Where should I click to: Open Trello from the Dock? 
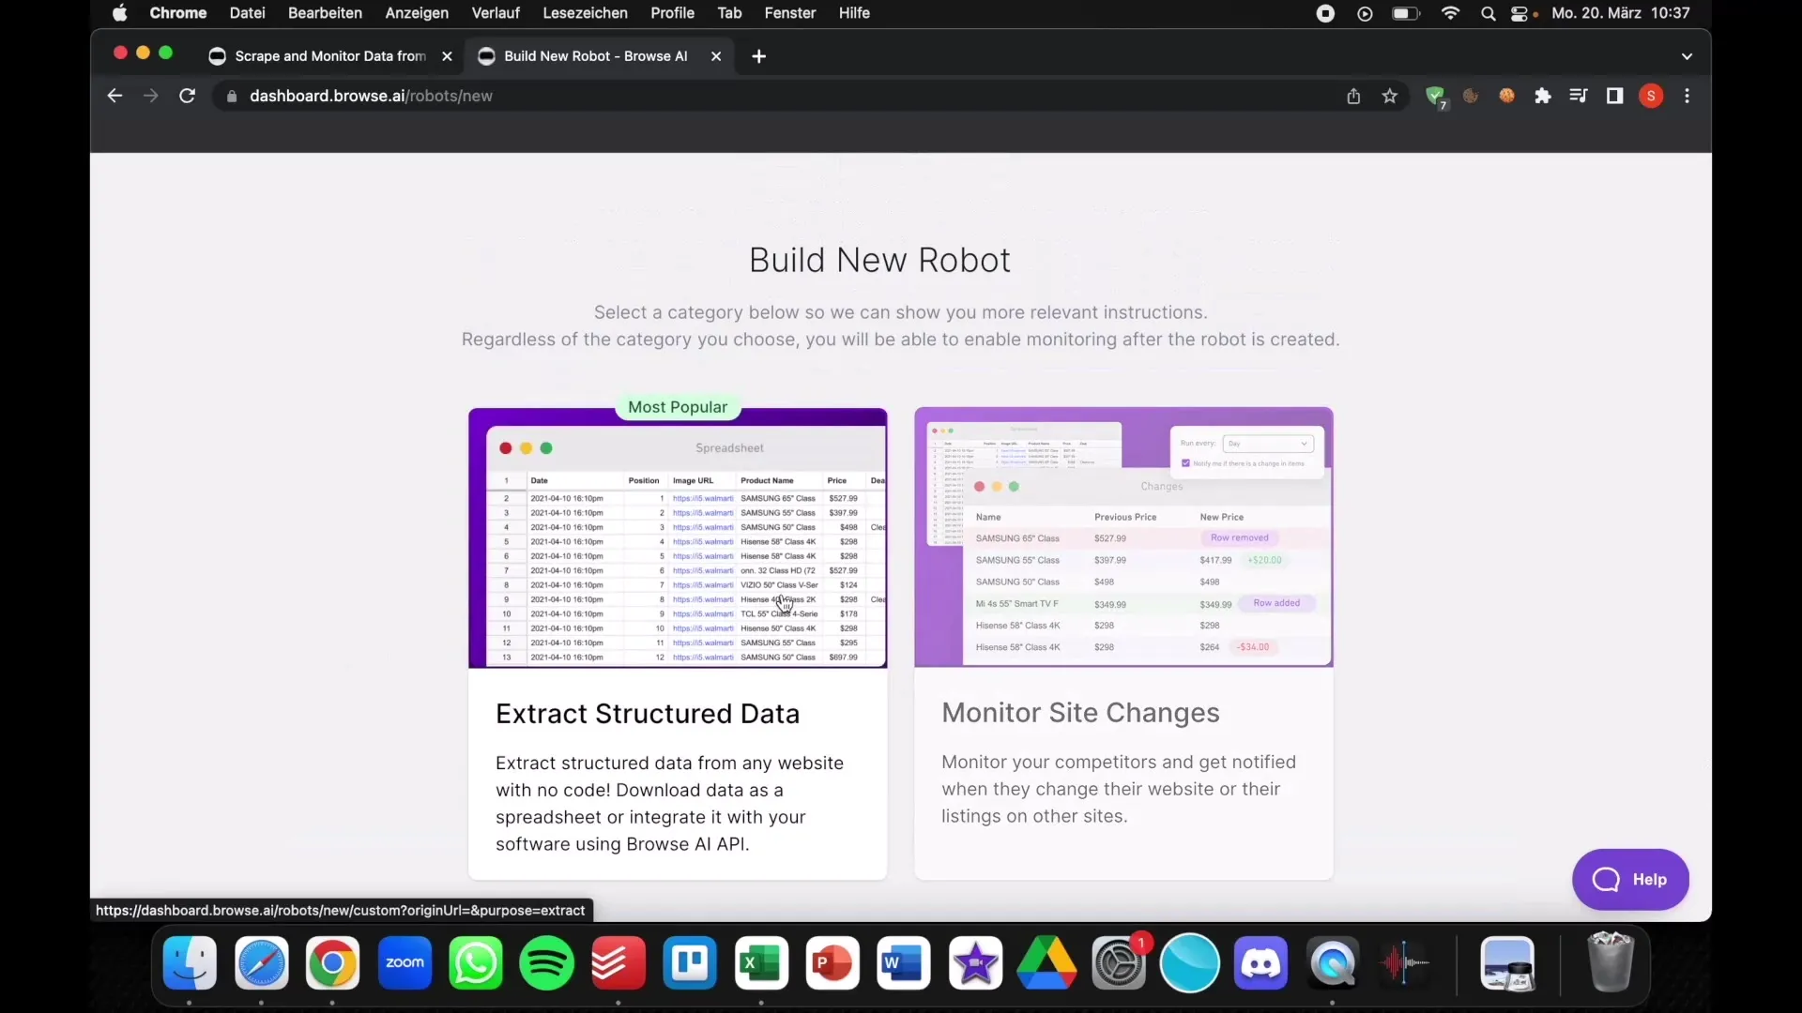pyautogui.click(x=690, y=963)
